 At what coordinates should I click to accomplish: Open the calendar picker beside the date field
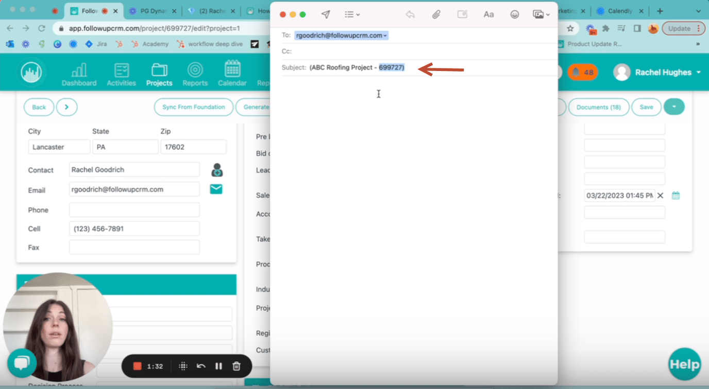[676, 195]
